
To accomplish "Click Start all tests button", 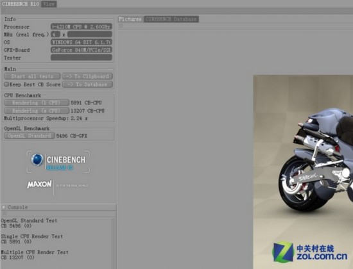I will 33,76.
